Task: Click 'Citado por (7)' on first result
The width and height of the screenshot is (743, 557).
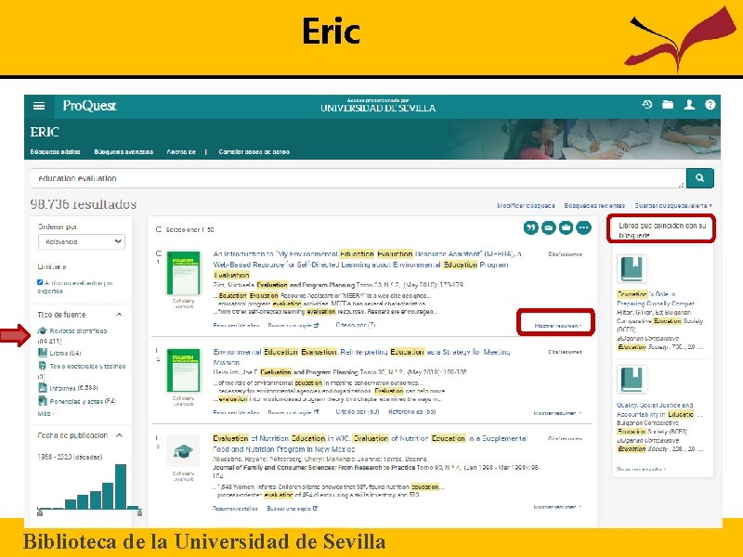Action: click(356, 325)
